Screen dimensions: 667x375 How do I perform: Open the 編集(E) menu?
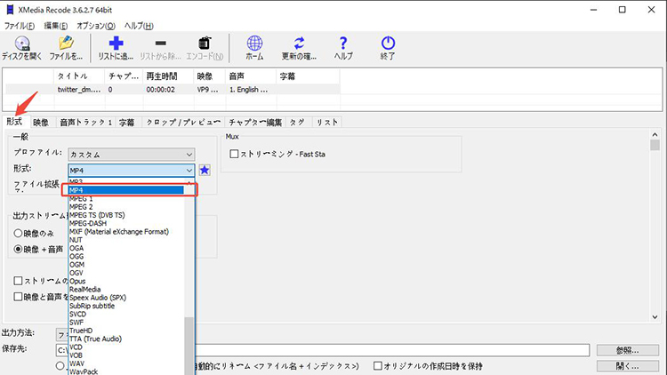(56, 26)
